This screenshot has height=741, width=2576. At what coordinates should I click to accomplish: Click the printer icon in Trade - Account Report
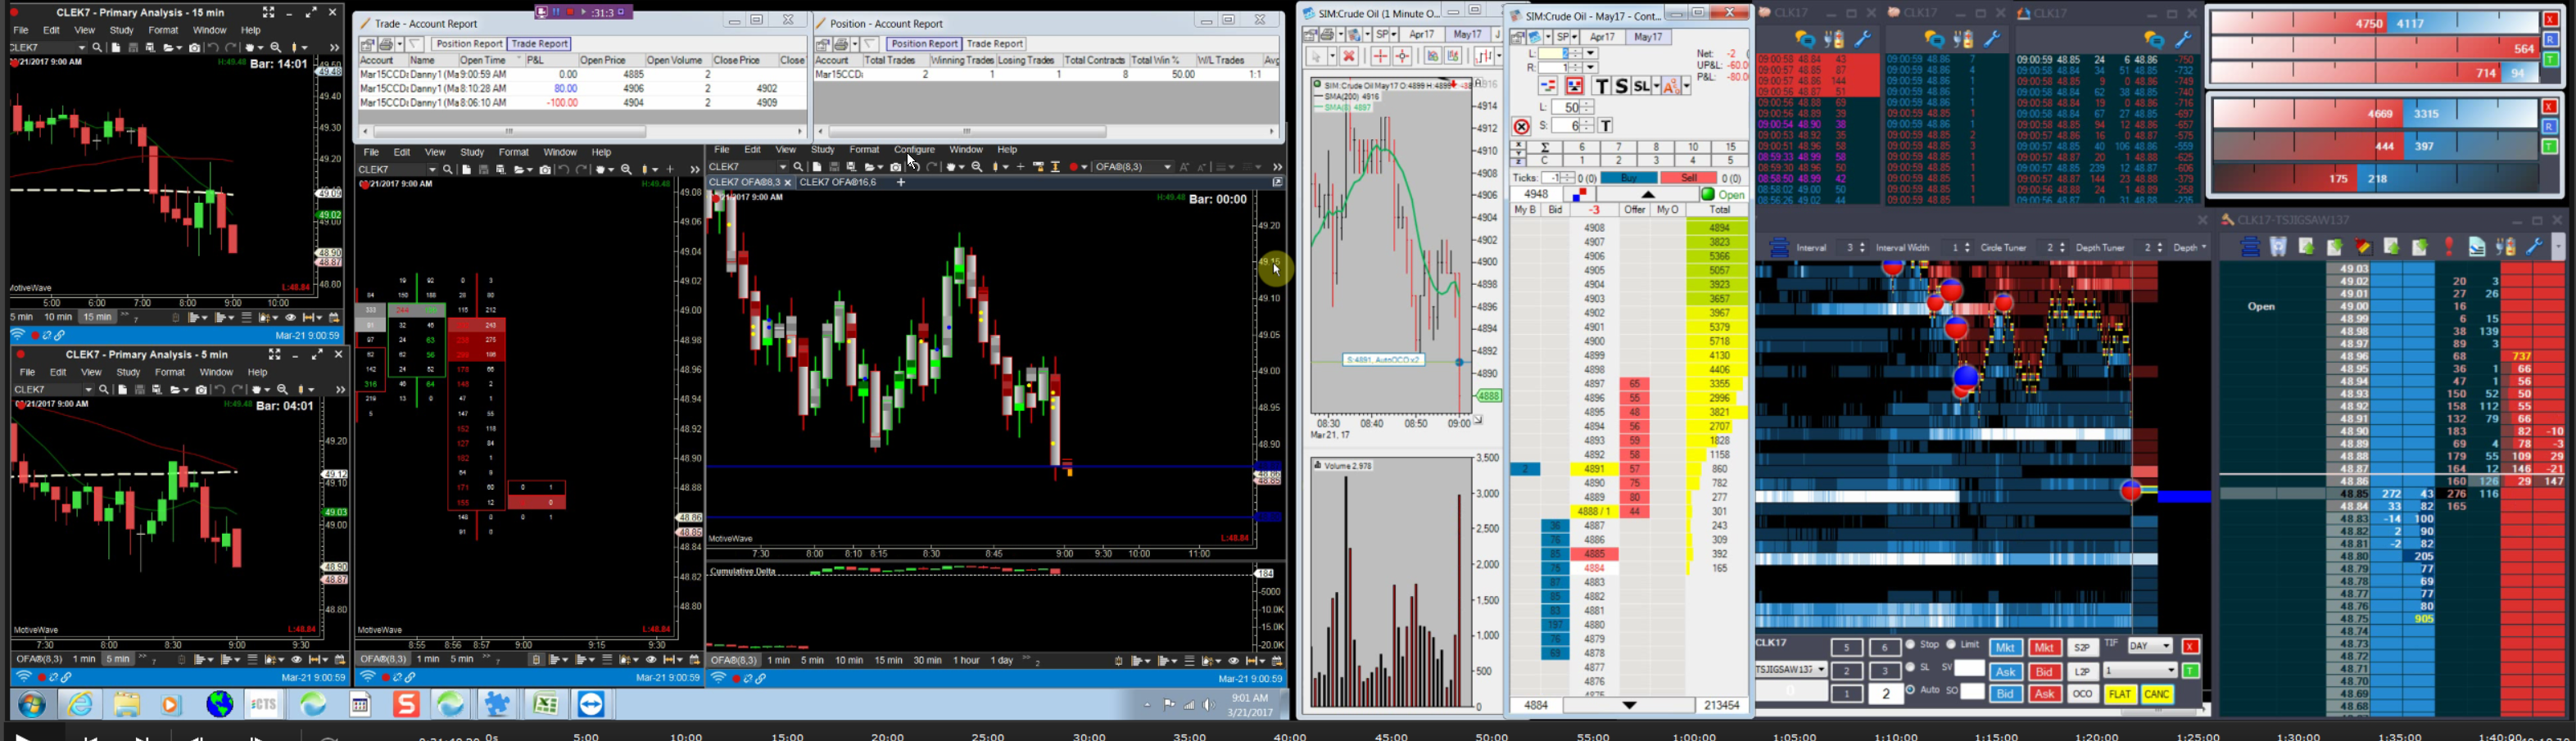click(386, 44)
